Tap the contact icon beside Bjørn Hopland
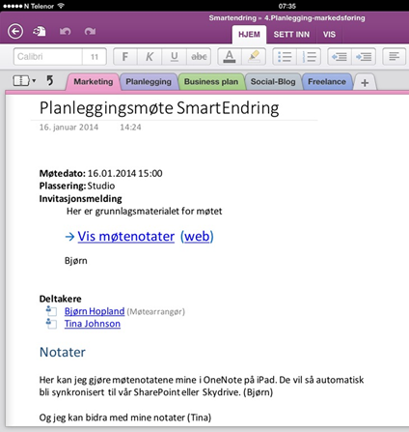Screen dimensions: 409x432 (x=51, y=311)
